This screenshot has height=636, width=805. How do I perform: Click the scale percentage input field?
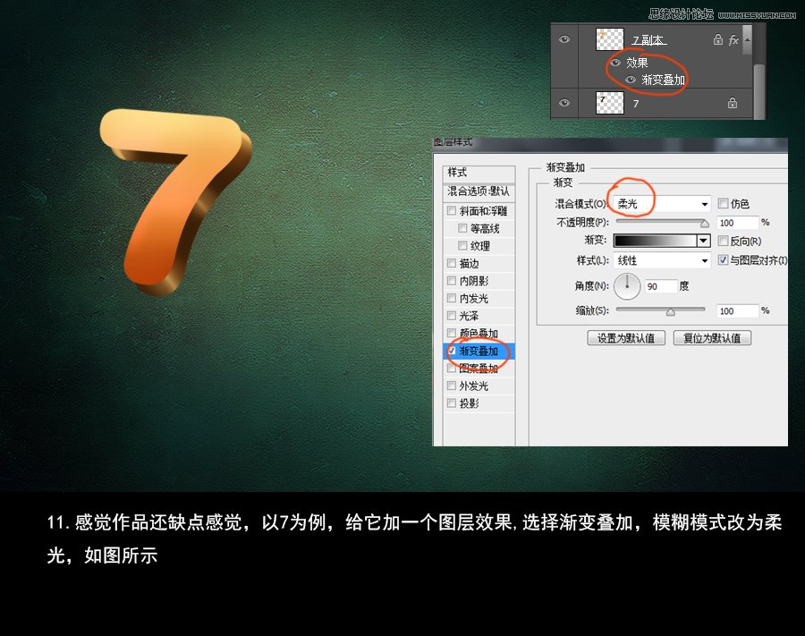coord(737,311)
